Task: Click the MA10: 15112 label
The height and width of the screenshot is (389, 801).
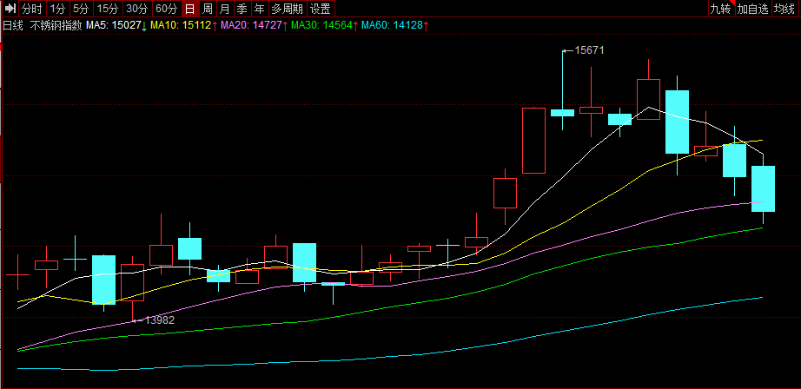Action: point(181,25)
